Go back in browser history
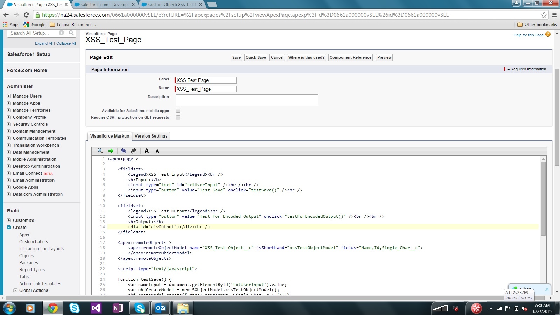The height and width of the screenshot is (315, 560). (x=6, y=15)
